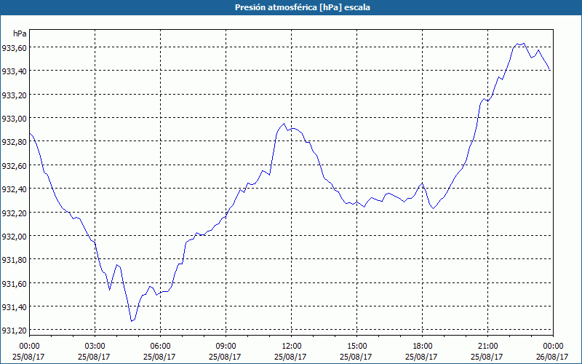Screen dimensions: 582x364
Task: Click the pressure curve peak near 22:30
Action: click(x=524, y=44)
